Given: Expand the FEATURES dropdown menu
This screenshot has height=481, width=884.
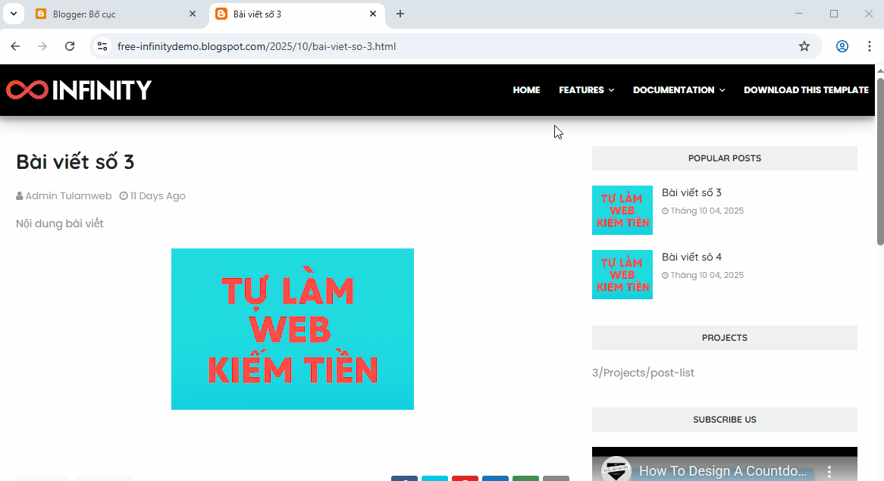Looking at the screenshot, I should (586, 90).
